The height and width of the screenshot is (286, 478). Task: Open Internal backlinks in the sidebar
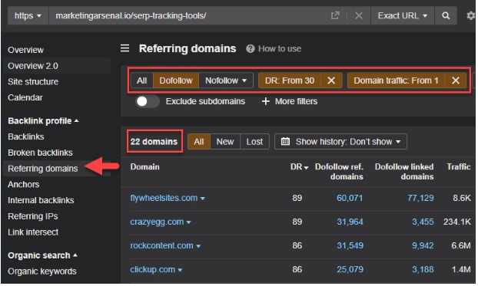tap(41, 200)
